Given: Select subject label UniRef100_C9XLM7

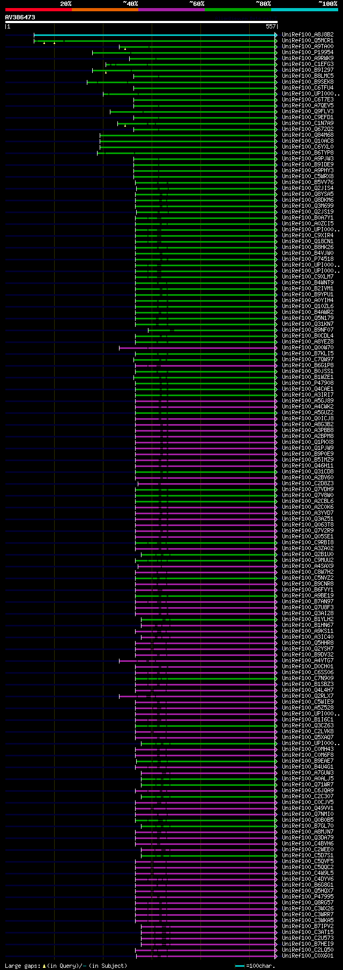Looking at the screenshot, I should point(308,277).
